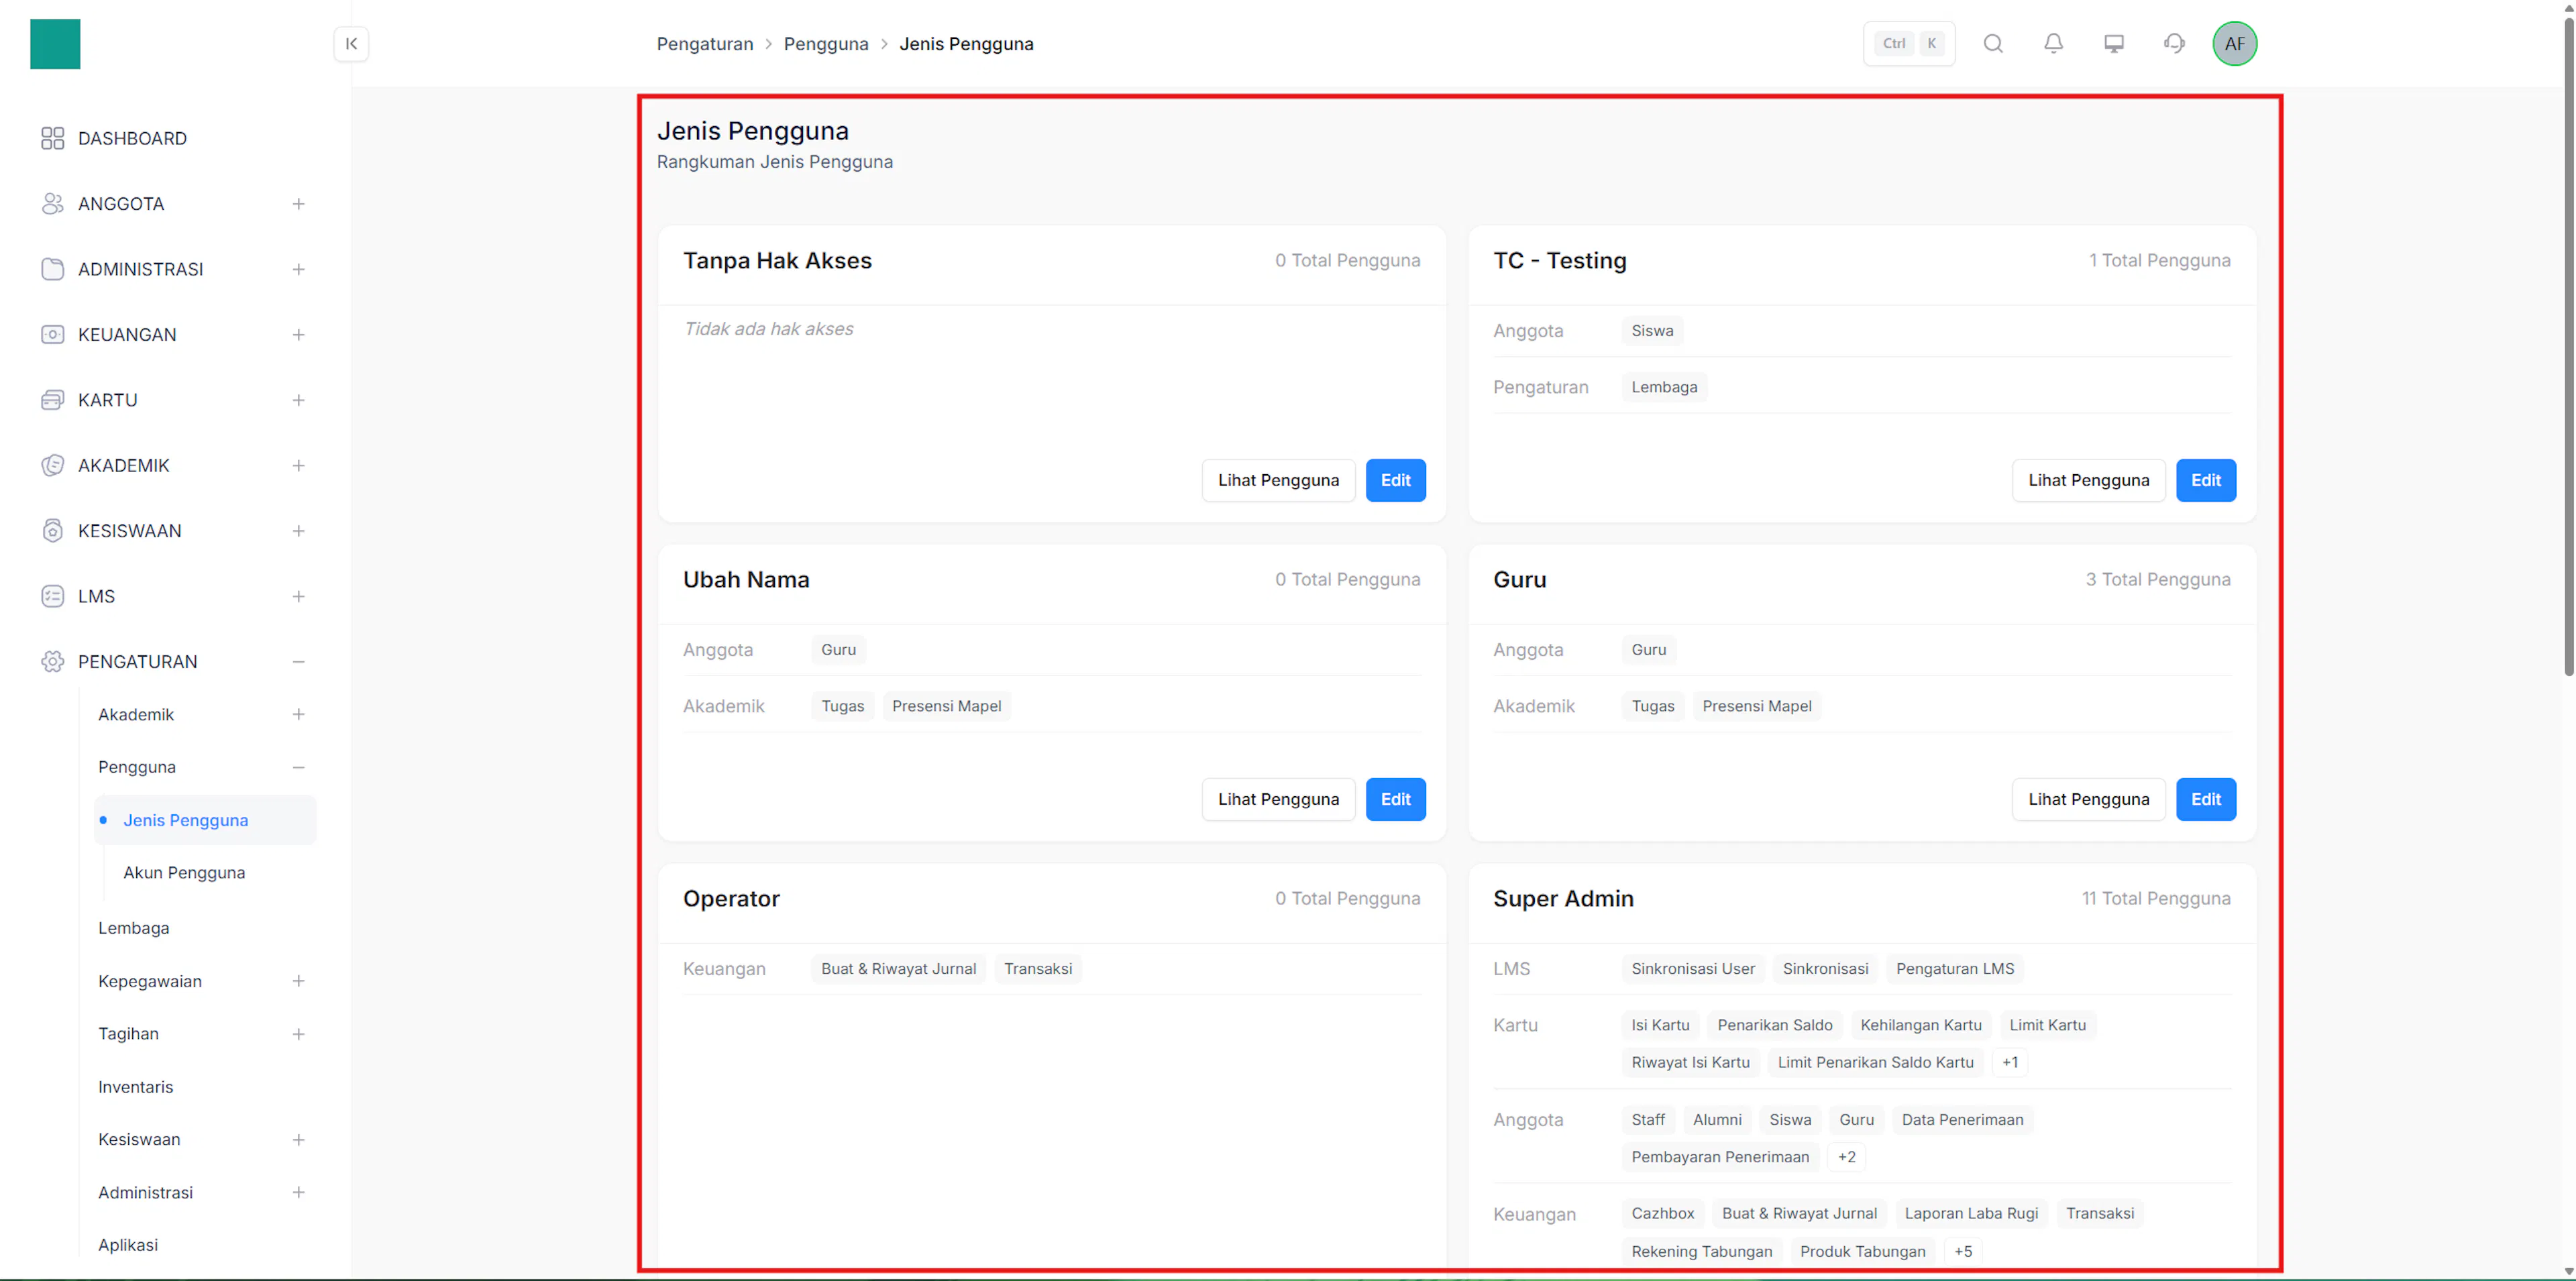Expand the Tagihan submenu

[298, 1035]
